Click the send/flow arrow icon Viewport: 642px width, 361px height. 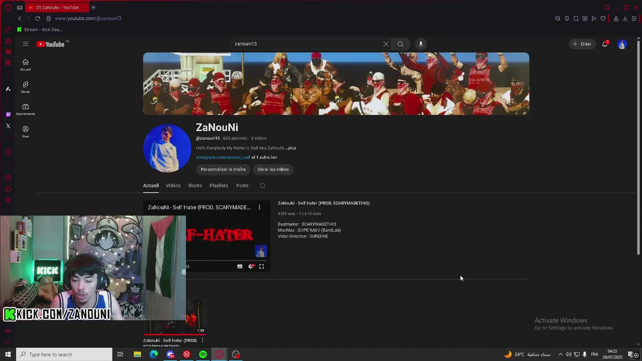[594, 19]
